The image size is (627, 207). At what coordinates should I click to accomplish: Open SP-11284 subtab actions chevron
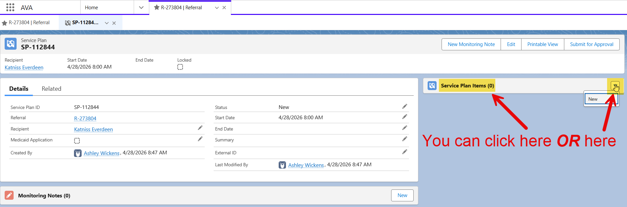coord(107,23)
